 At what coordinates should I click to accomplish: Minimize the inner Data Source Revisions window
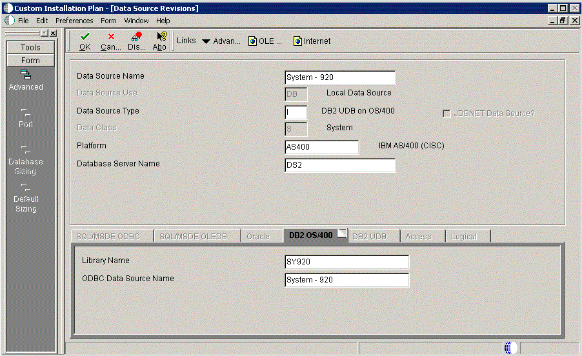coord(553,21)
